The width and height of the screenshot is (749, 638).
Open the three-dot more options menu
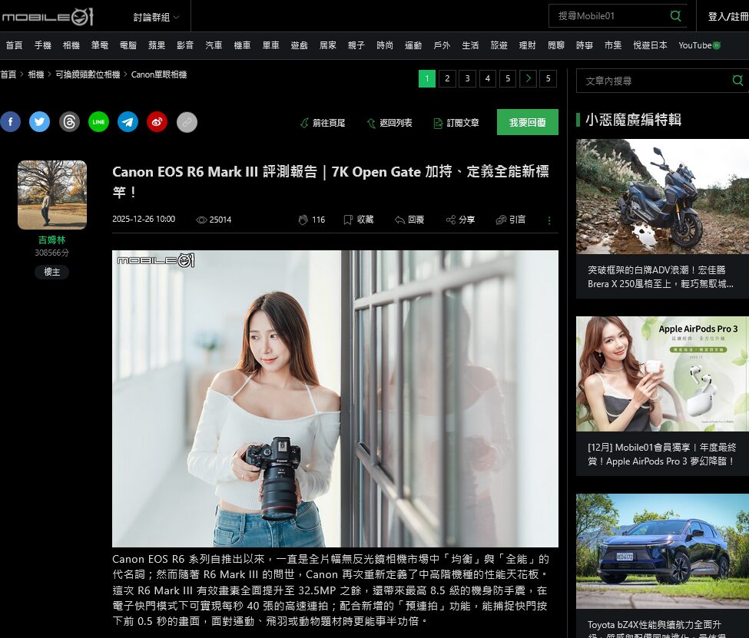[548, 220]
